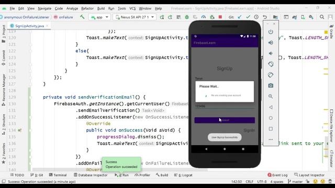Click the Make Project hammer icon
Image resolution: width=335 pixels, height=188 pixels.
82,17
